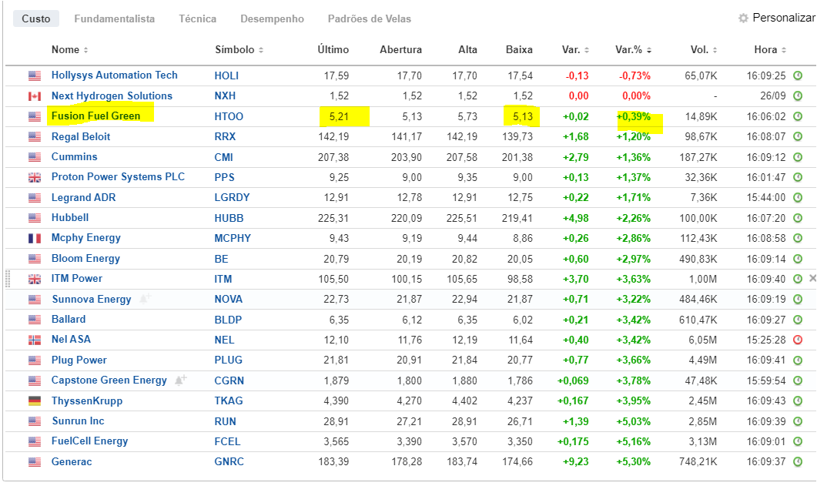Grab the drag handle of ITM Power row
This screenshot has width=817, height=486.
(9, 279)
